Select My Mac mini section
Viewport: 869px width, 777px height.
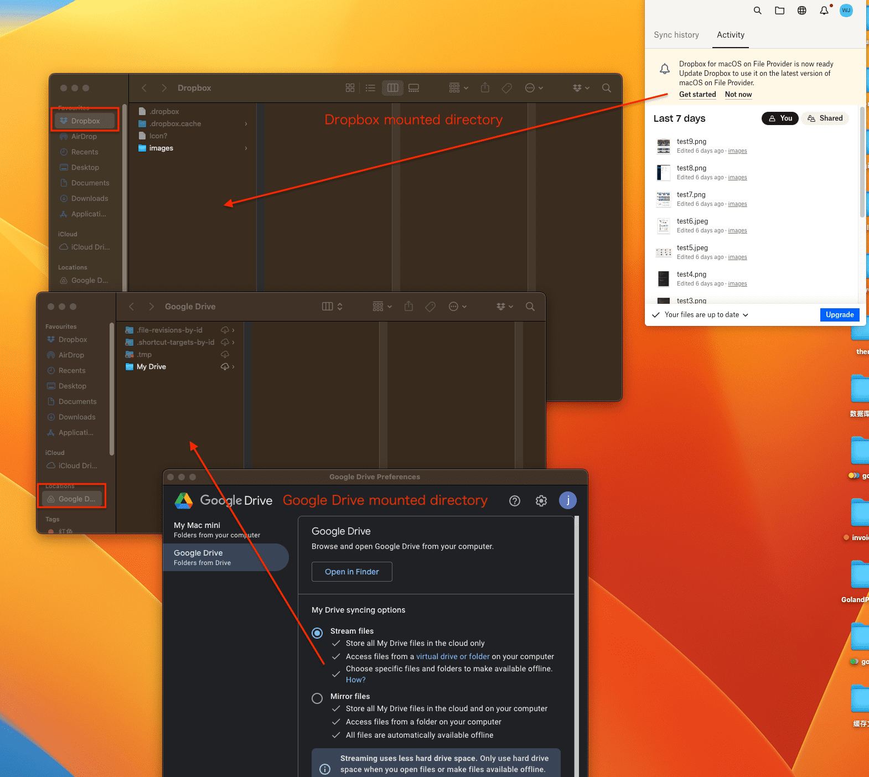coord(226,530)
